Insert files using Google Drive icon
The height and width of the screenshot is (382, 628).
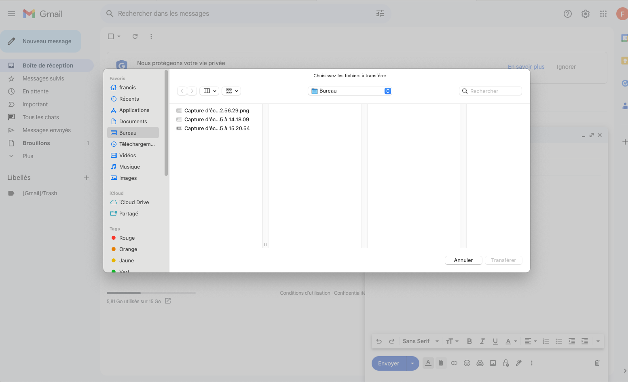pyautogui.click(x=480, y=363)
